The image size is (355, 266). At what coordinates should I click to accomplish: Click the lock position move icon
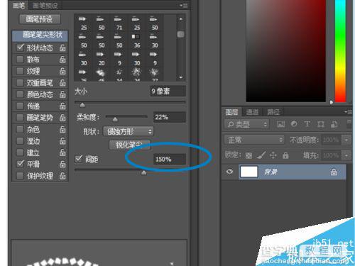tap(273, 155)
